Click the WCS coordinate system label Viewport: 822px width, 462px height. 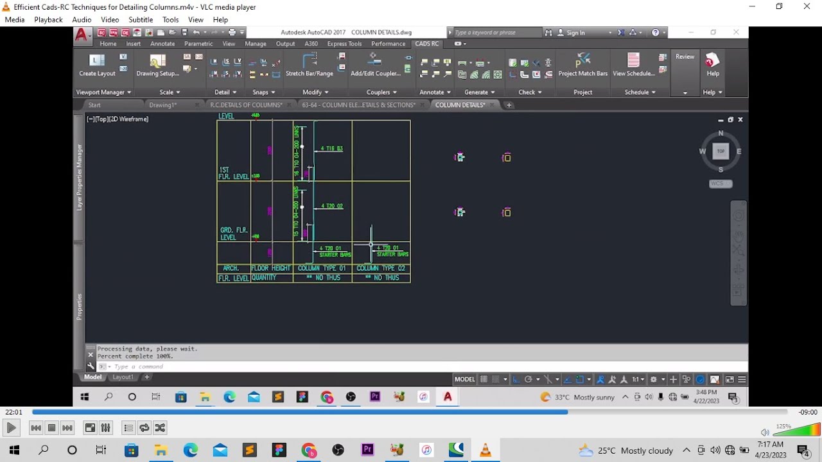[x=720, y=184]
